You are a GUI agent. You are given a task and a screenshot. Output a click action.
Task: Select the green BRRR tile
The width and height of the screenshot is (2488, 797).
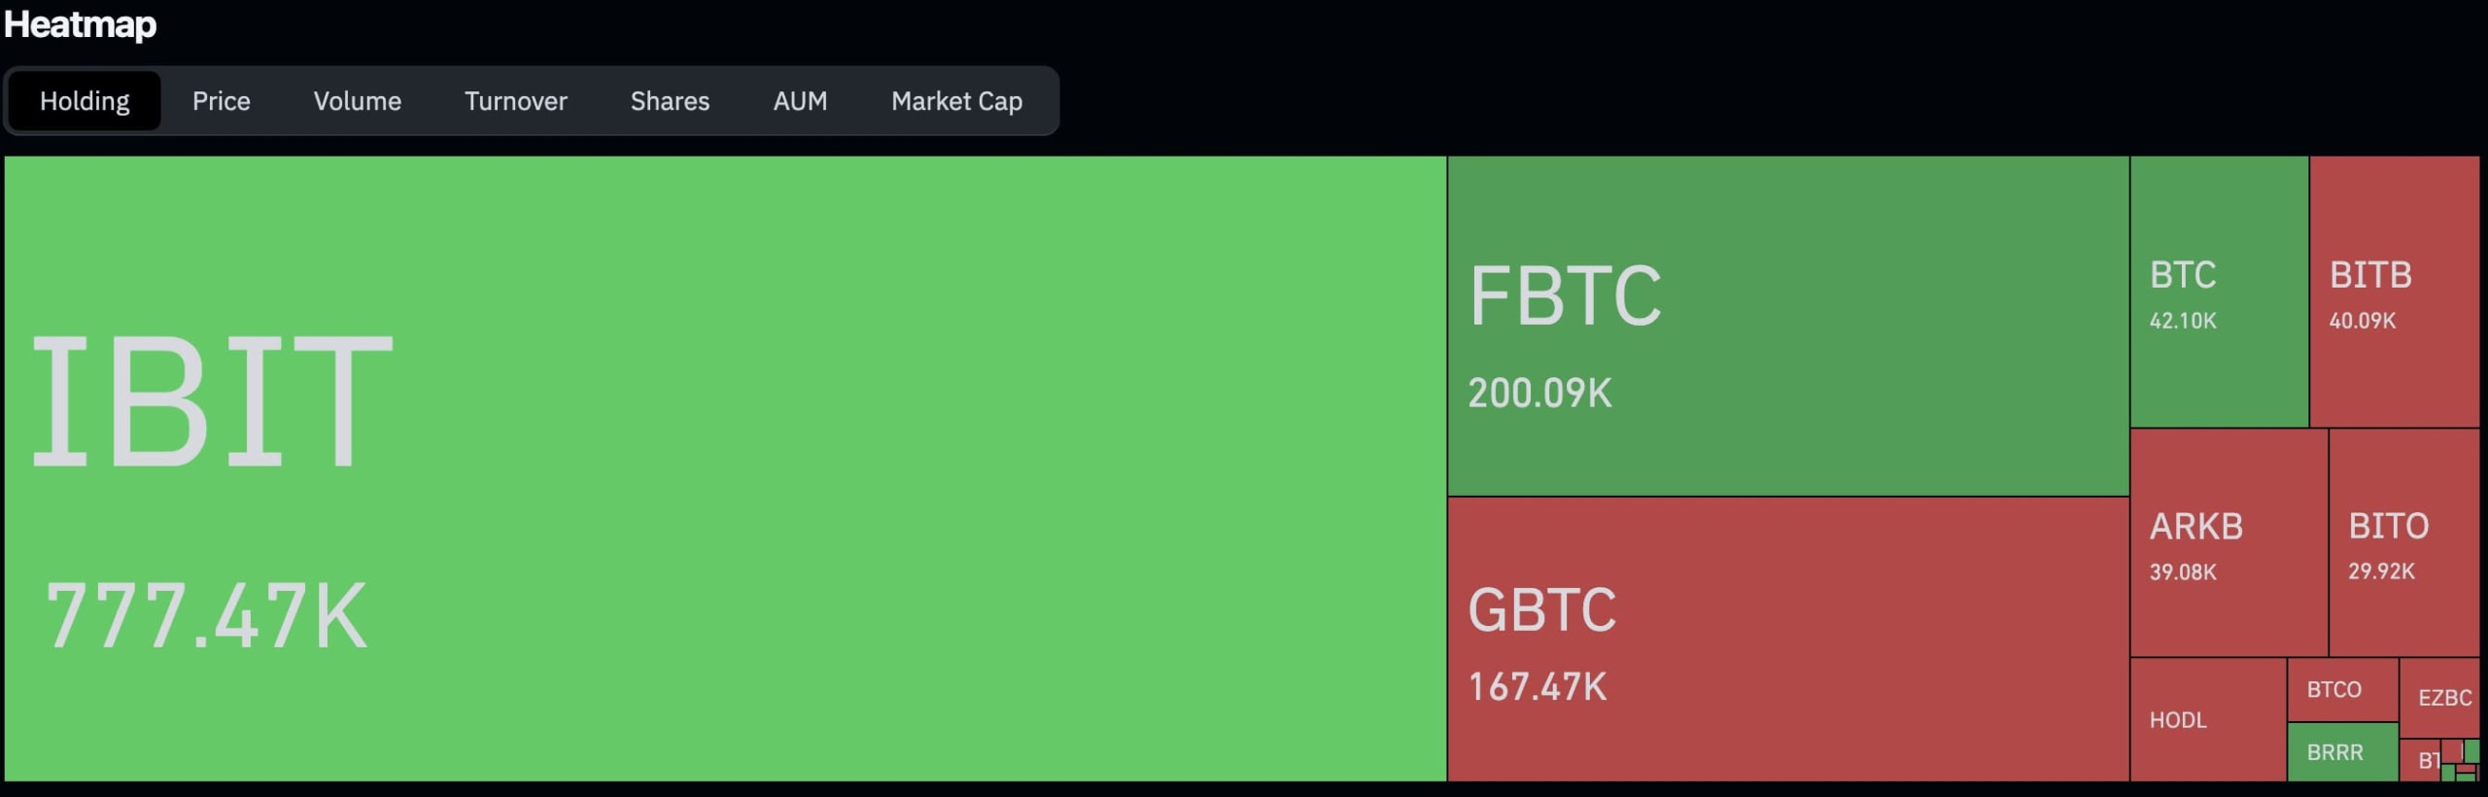point(2342,751)
